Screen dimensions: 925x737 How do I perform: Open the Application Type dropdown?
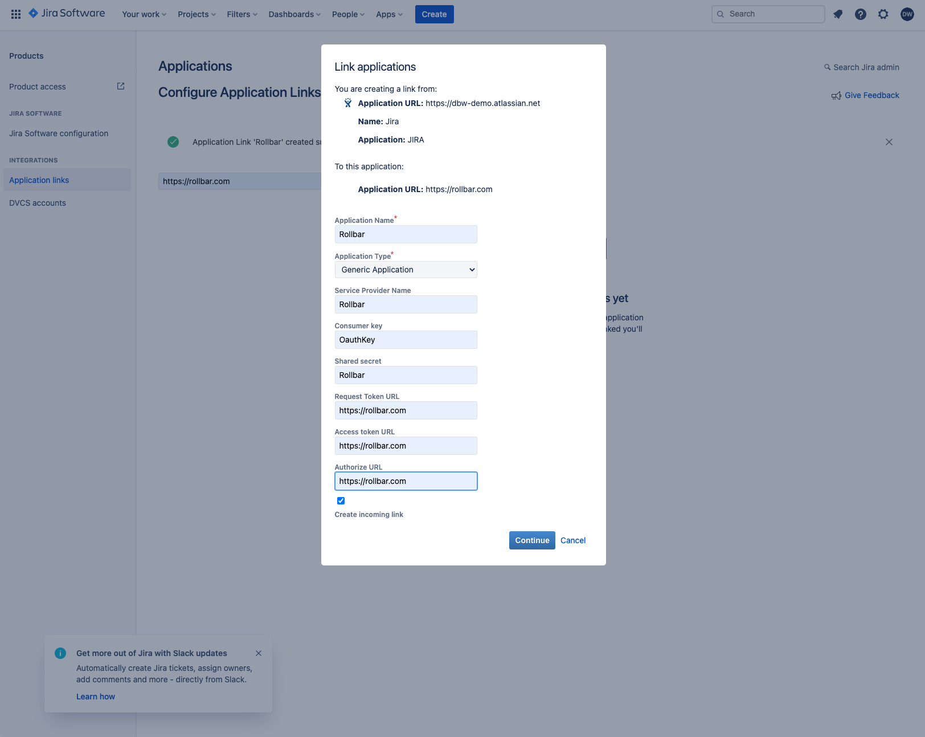[406, 270]
